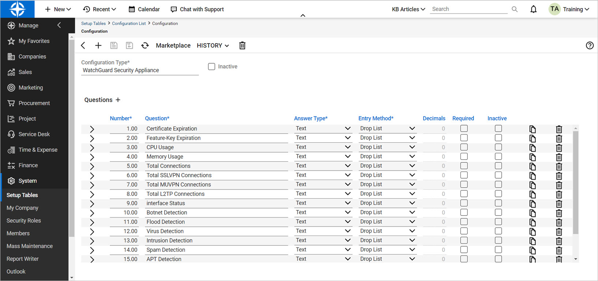Select Security Roles in System submenu
The height and width of the screenshot is (281, 598).
point(24,221)
